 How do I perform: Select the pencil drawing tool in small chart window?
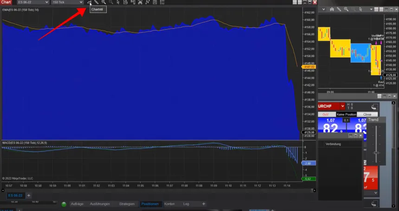point(339,9)
